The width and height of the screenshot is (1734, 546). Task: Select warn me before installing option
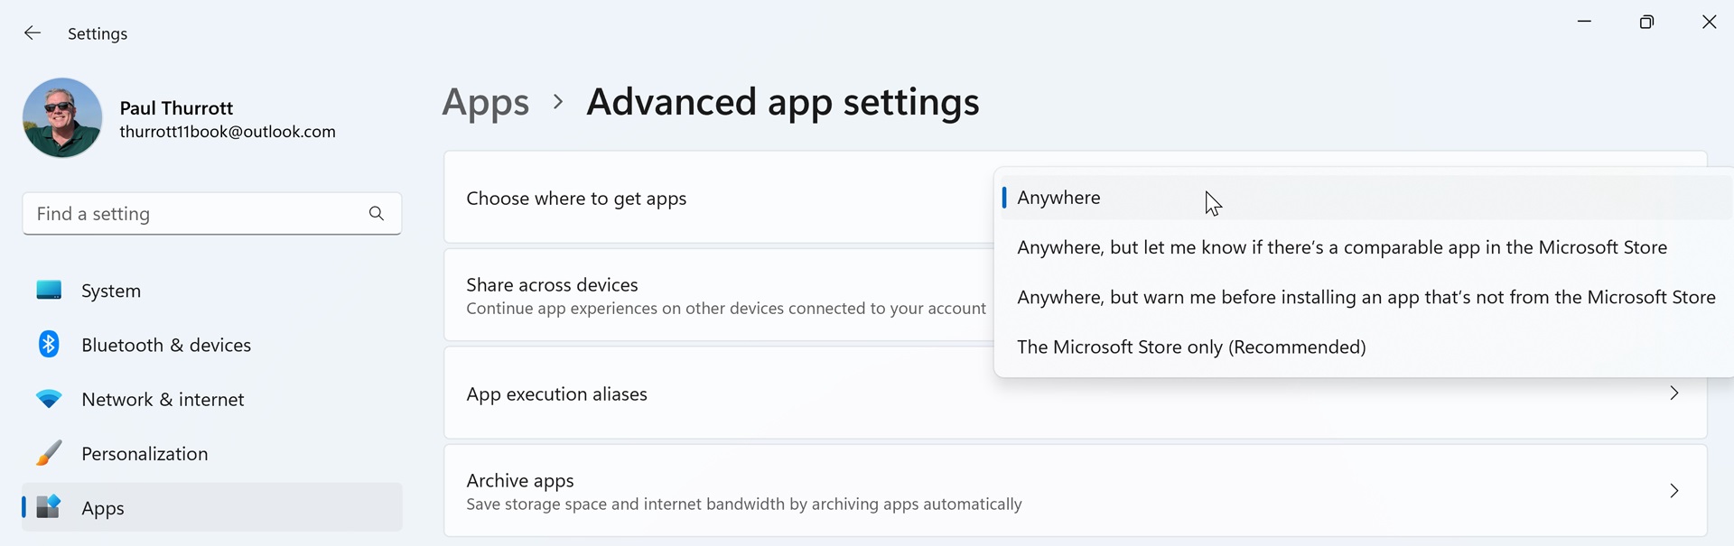[x=1365, y=297]
